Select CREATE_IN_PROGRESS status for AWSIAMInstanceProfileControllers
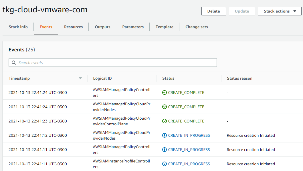This screenshot has height=171, width=303. point(189,164)
